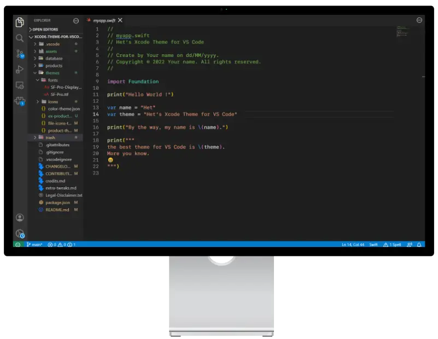
Task: Click the 1 Spell warning indicator
Action: (392, 244)
